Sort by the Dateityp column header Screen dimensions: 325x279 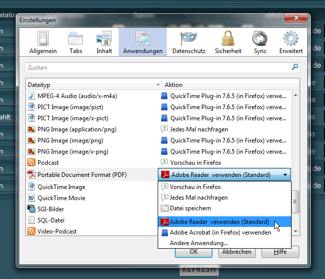[94, 85]
